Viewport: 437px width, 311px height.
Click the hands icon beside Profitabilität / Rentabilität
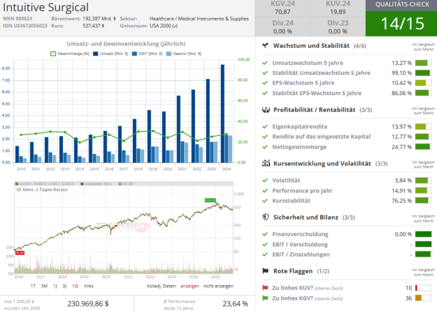tap(265, 110)
